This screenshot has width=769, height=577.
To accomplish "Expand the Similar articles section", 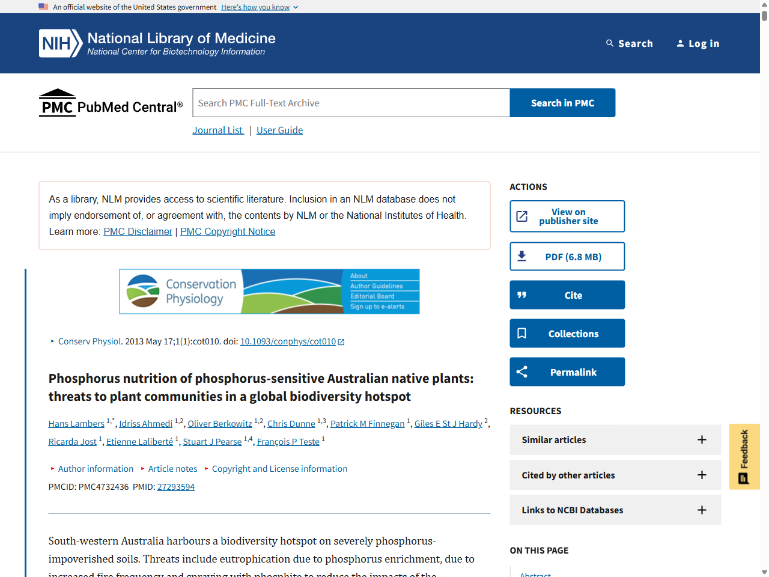I will pos(702,439).
